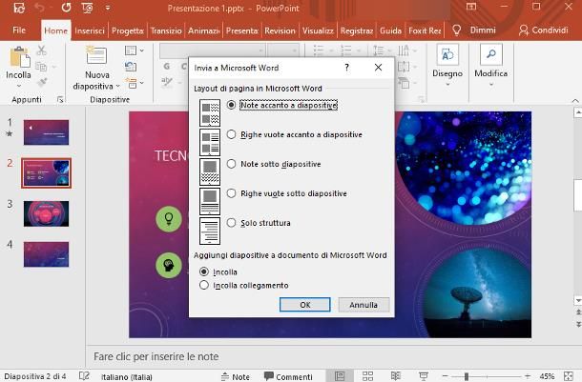Image resolution: width=582 pixels, height=382 pixels.
Task: Click Dimmi tell me search text
Action: [483, 30]
